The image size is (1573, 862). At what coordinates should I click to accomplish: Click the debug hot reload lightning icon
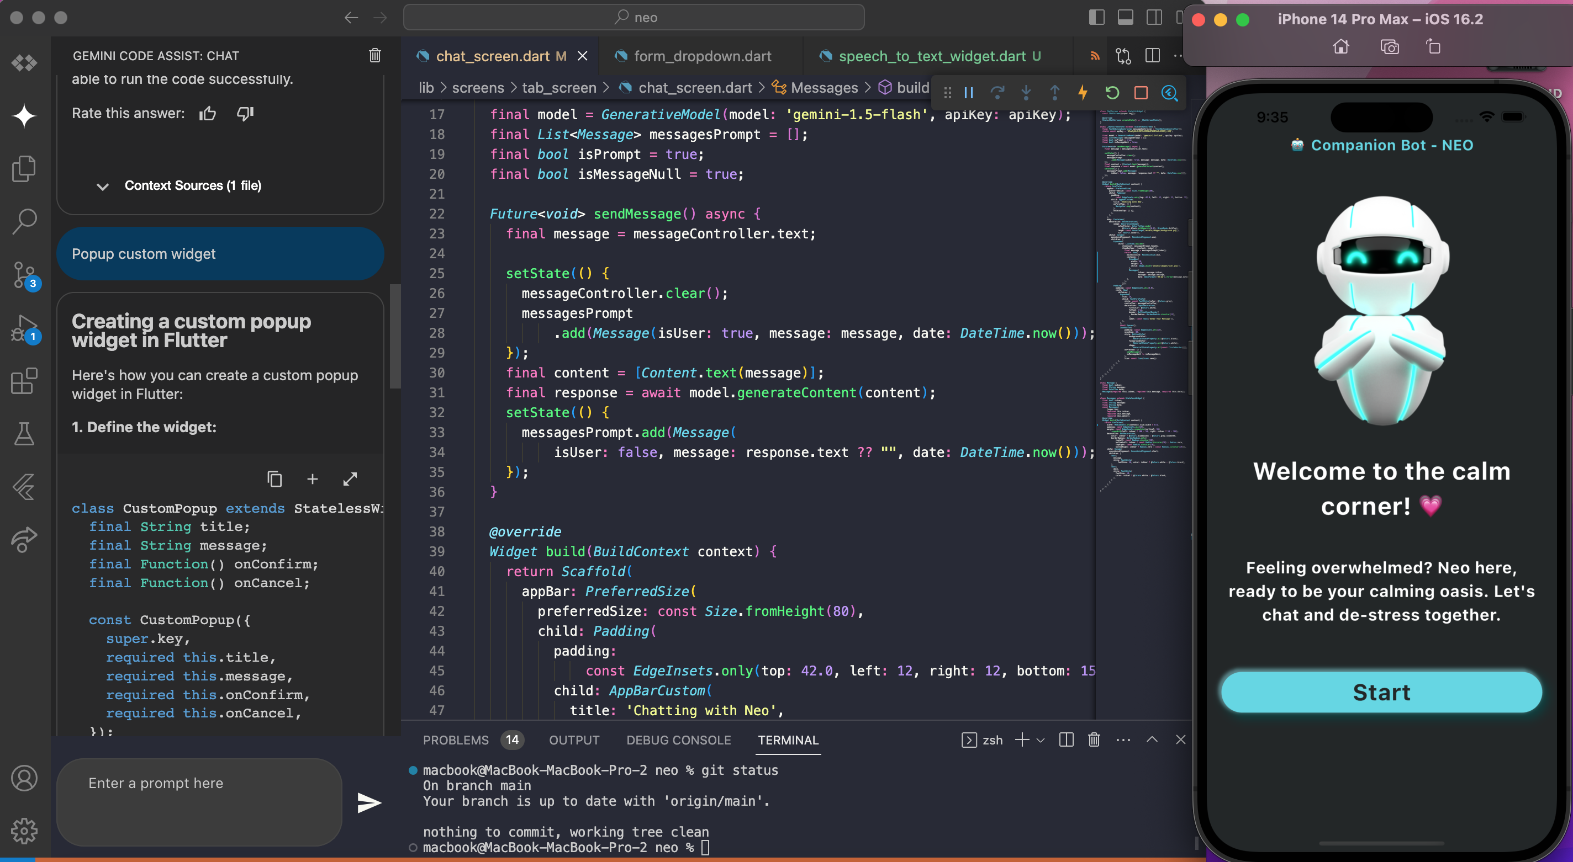coord(1083,93)
